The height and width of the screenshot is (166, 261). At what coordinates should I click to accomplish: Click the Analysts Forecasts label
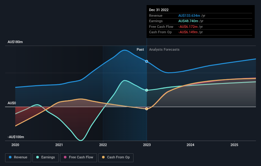click(x=164, y=49)
